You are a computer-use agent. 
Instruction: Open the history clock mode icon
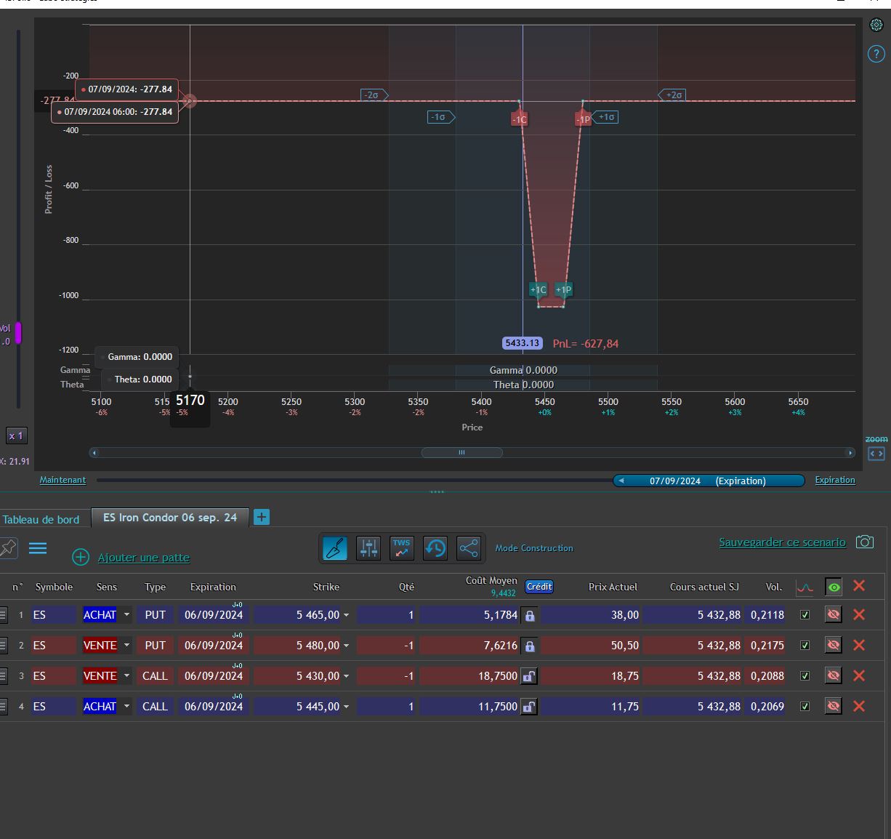pyautogui.click(x=435, y=548)
